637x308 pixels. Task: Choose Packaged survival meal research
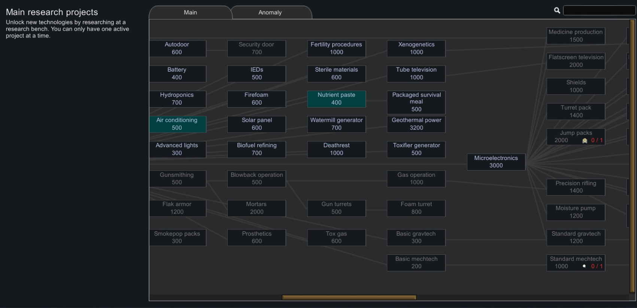coord(416,102)
